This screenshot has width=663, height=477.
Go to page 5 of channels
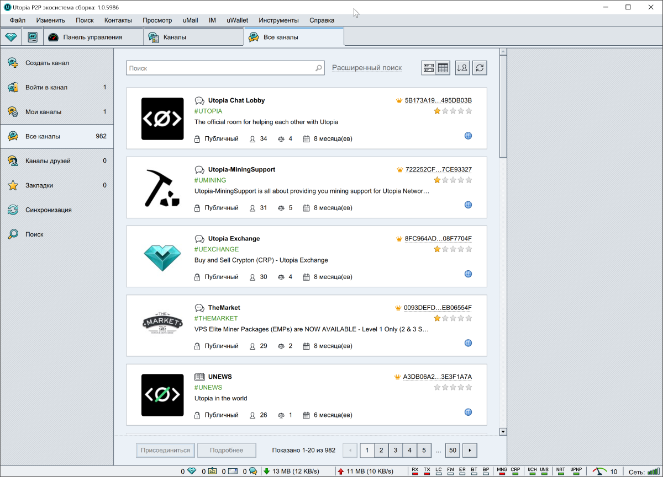pyautogui.click(x=424, y=450)
